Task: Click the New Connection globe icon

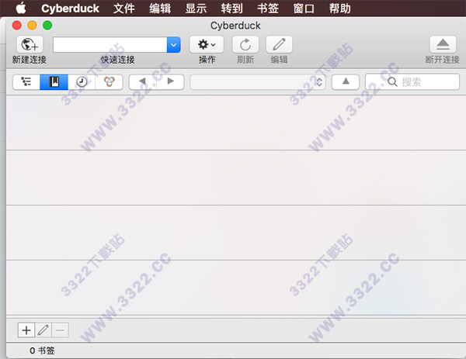Action: [x=30, y=44]
